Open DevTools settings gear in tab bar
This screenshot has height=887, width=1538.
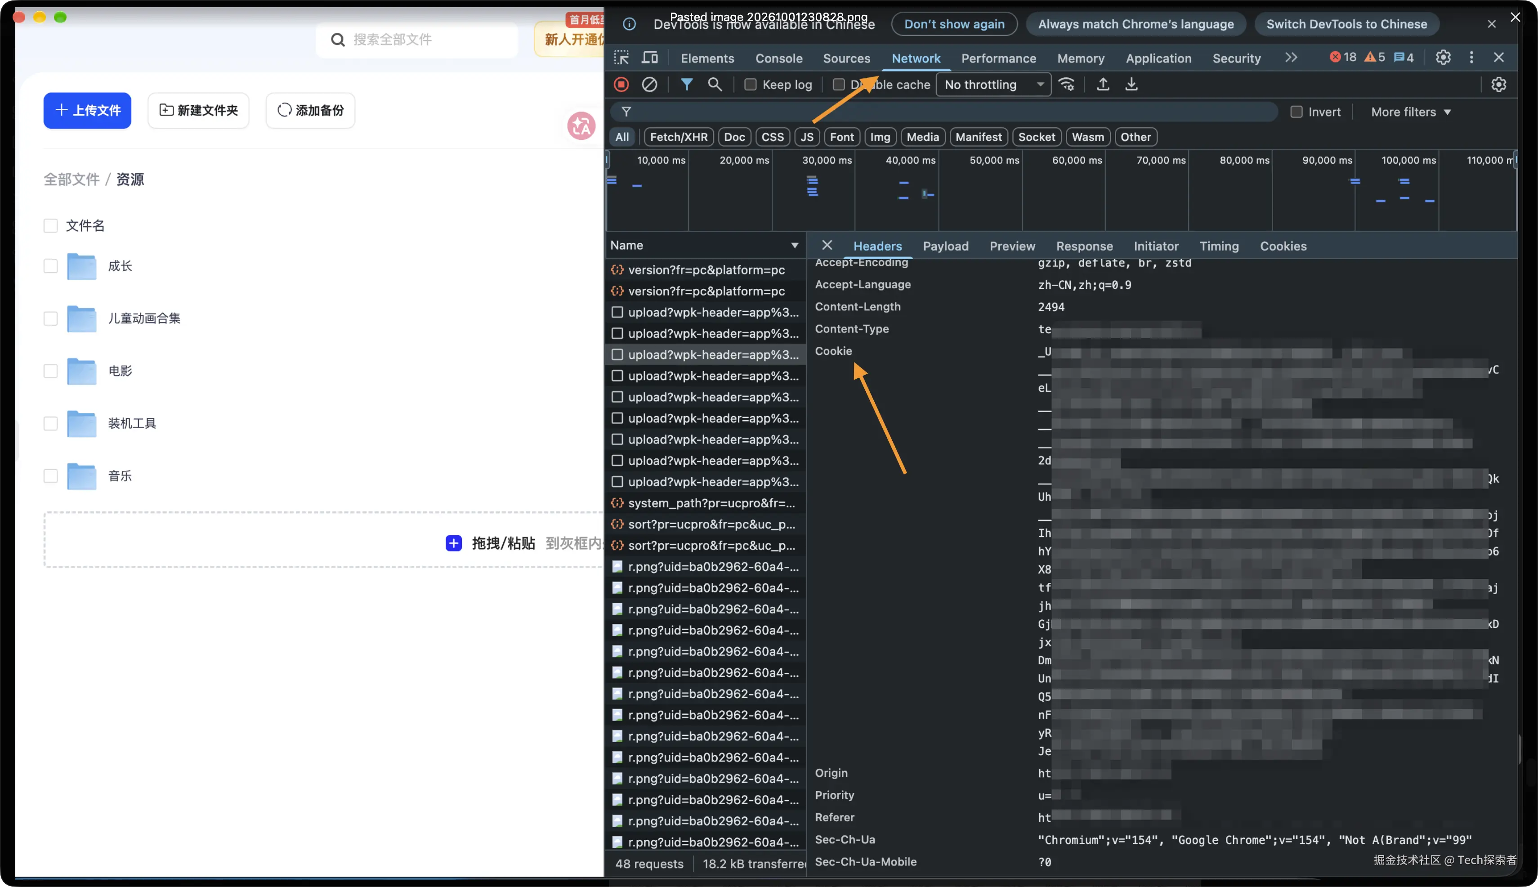pyautogui.click(x=1443, y=58)
